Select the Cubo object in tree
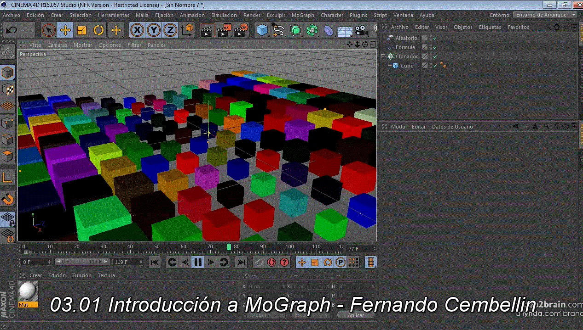The width and height of the screenshot is (583, 330). (407, 66)
